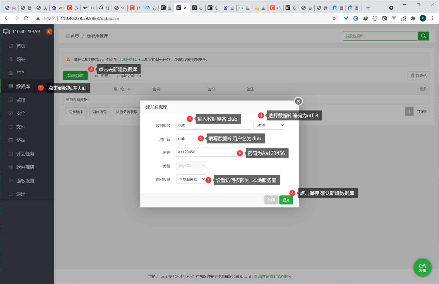Go to FTP in the sidebar
The height and width of the screenshot is (284, 439).
coord(20,73)
